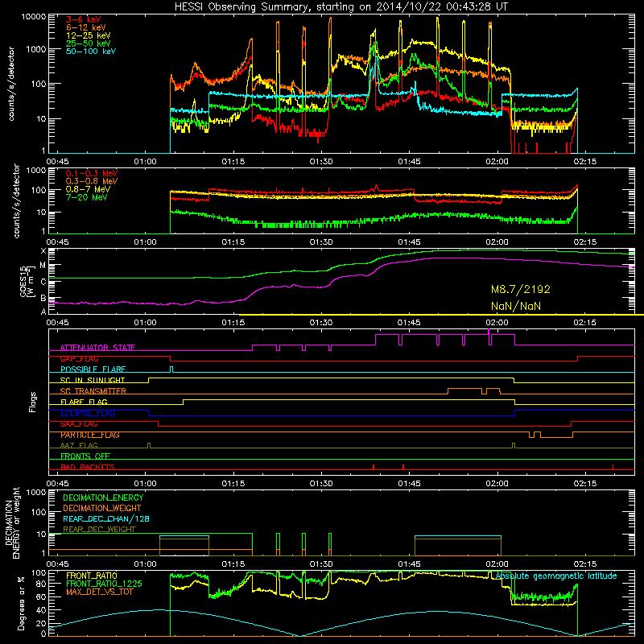
Task: Click the C class tick on GOES axis
Action: (x=43, y=282)
